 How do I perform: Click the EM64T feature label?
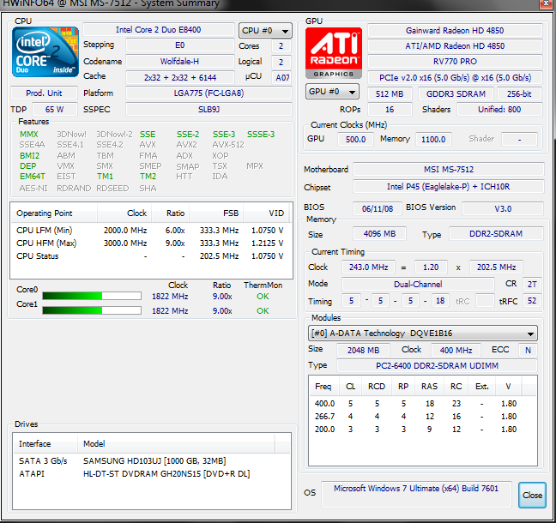coord(33,176)
